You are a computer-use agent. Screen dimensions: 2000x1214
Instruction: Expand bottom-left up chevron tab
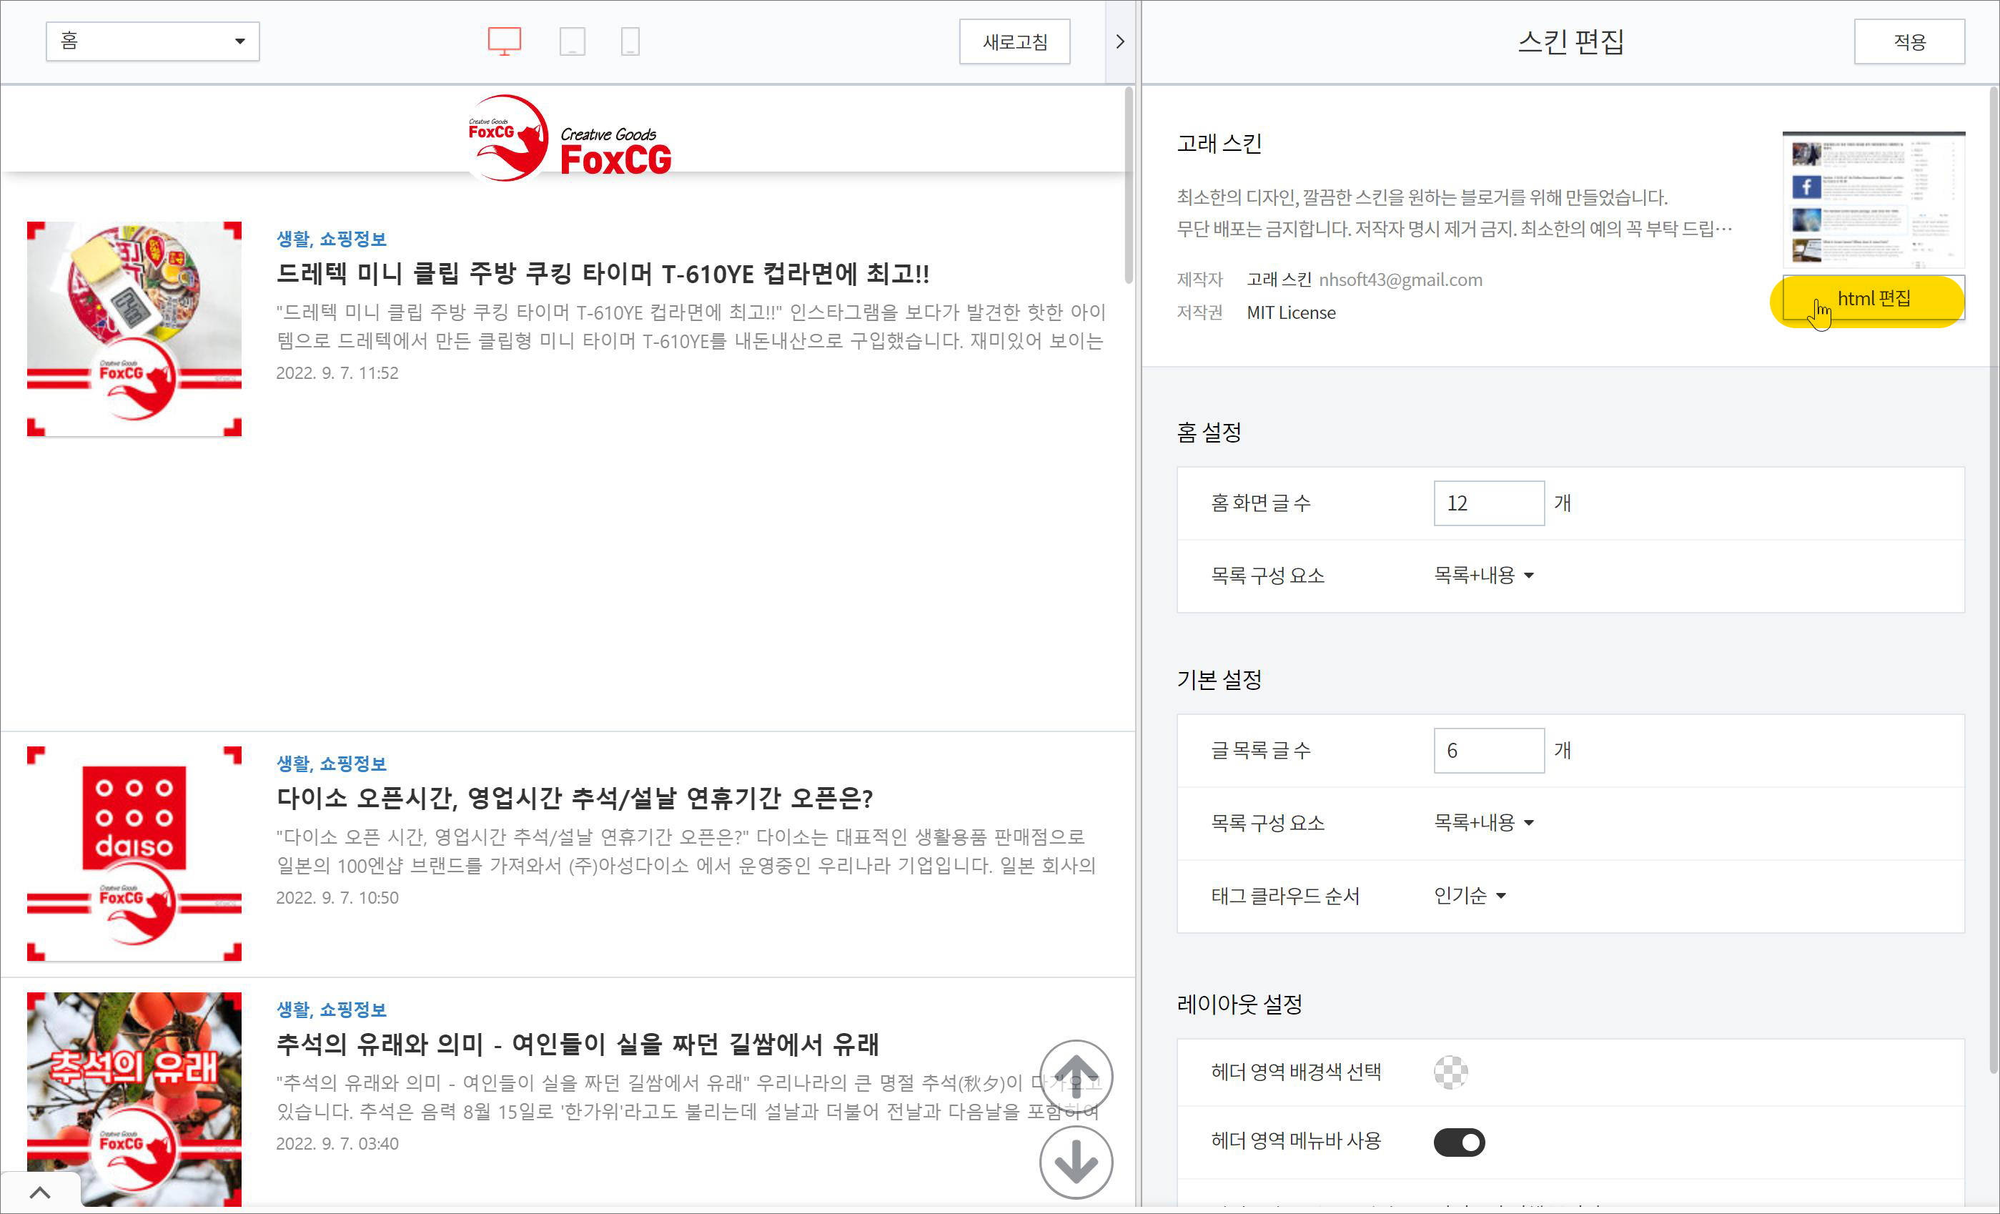tap(40, 1192)
